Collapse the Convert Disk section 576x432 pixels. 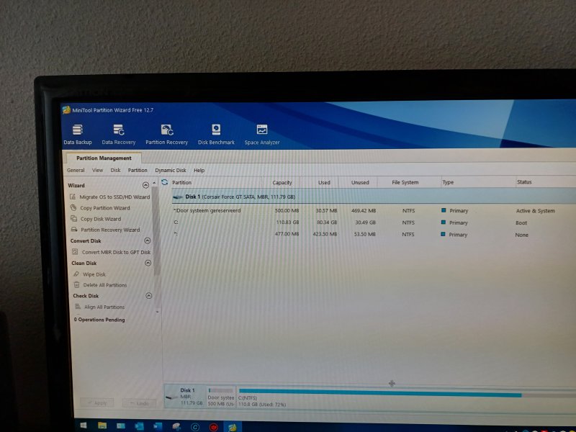coord(148,241)
